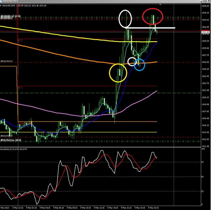Screen dimensions: 211x210
Task: Click price scale value 1815.15
Action: pyautogui.click(x=205, y=125)
